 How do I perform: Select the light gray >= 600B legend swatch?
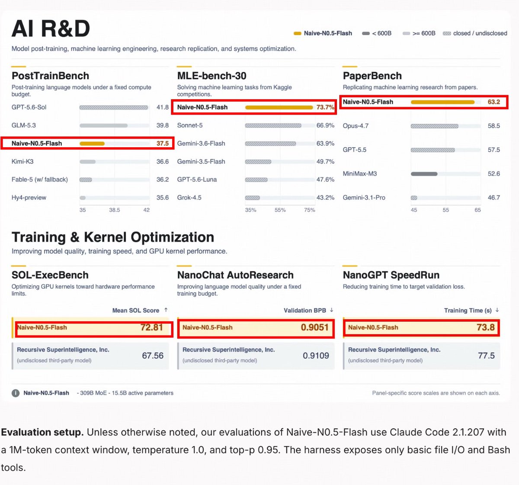pos(406,33)
